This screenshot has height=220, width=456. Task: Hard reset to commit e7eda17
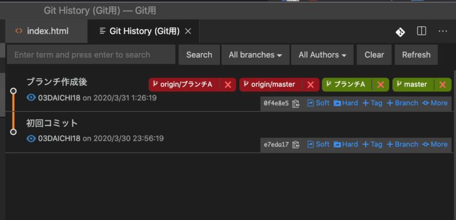[346, 144]
